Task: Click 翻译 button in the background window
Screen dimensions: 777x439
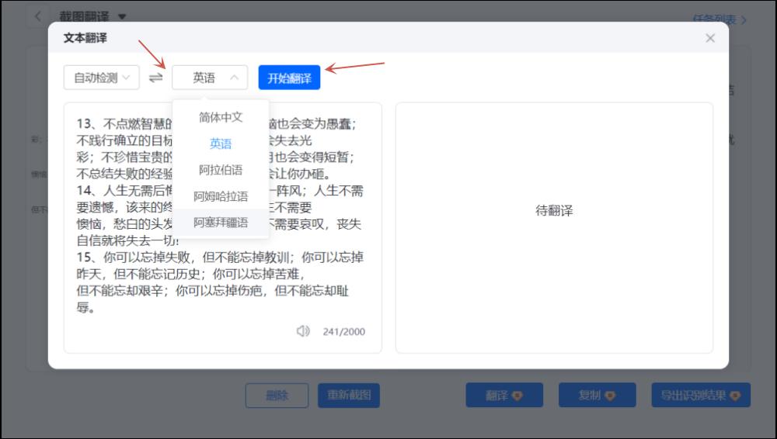Action: [504, 395]
